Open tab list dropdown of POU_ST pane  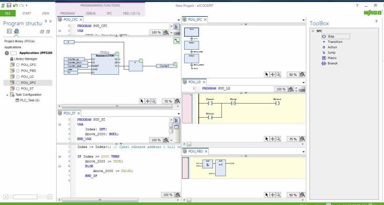(178, 113)
